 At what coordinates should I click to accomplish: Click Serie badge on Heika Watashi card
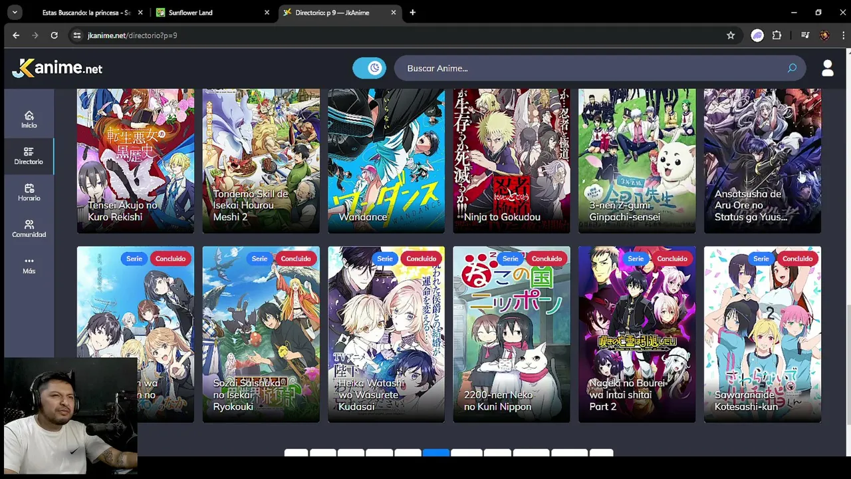[x=385, y=259]
